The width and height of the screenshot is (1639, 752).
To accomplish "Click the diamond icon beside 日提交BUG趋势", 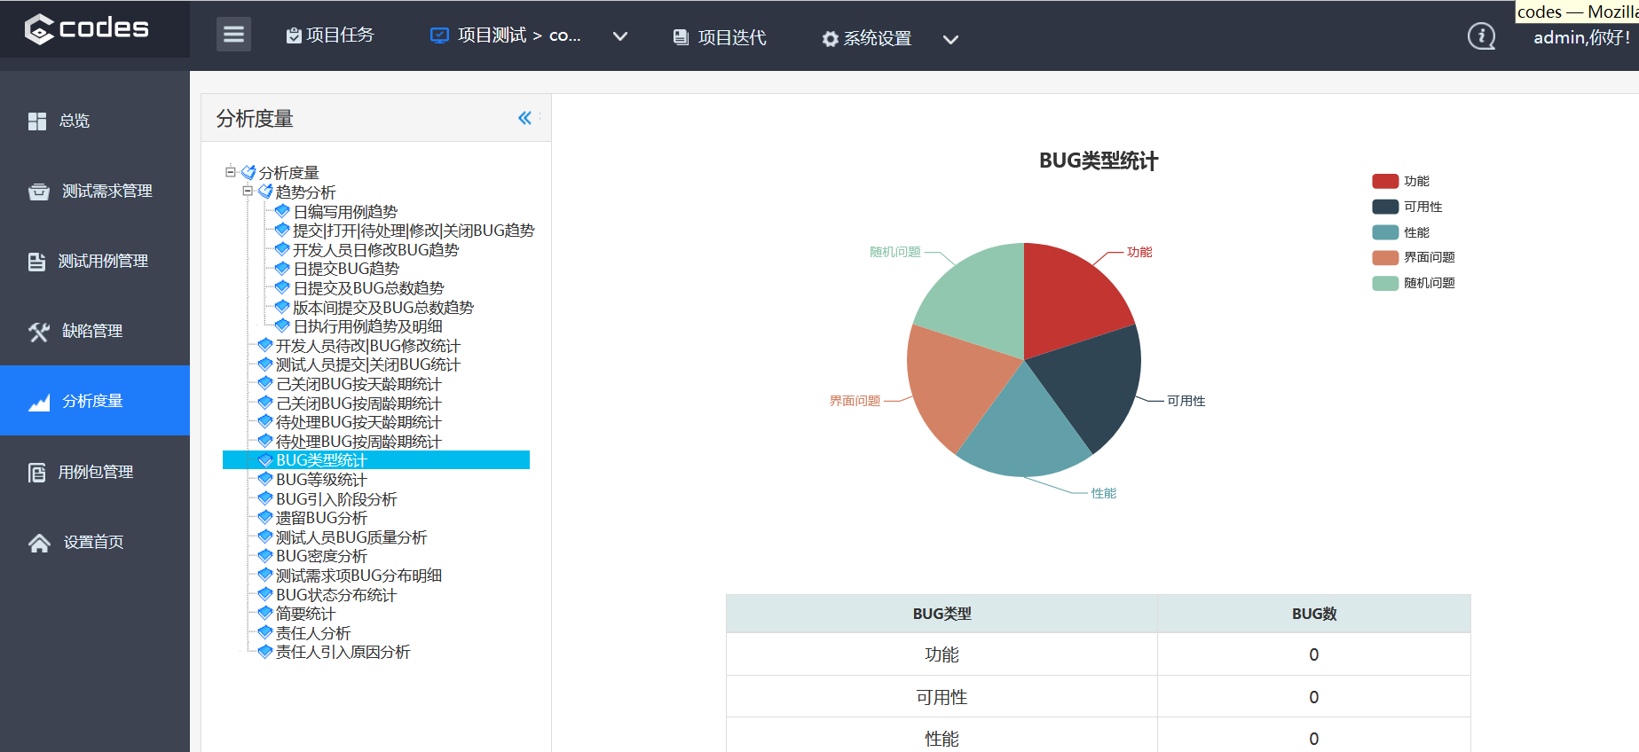I will pos(282,268).
